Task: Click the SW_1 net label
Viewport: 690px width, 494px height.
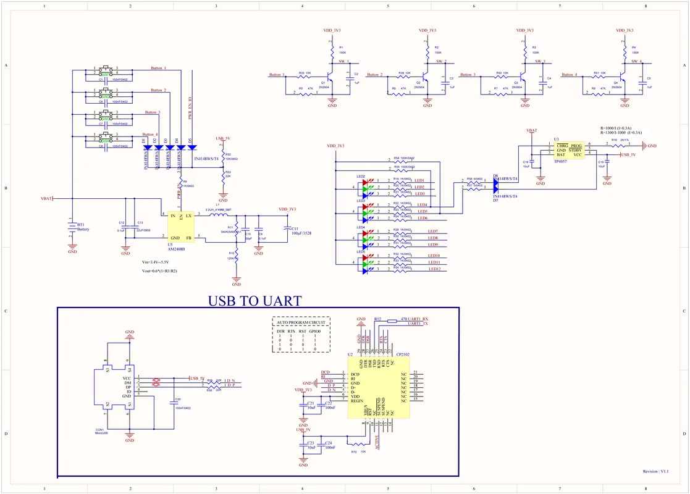Action: point(343,62)
